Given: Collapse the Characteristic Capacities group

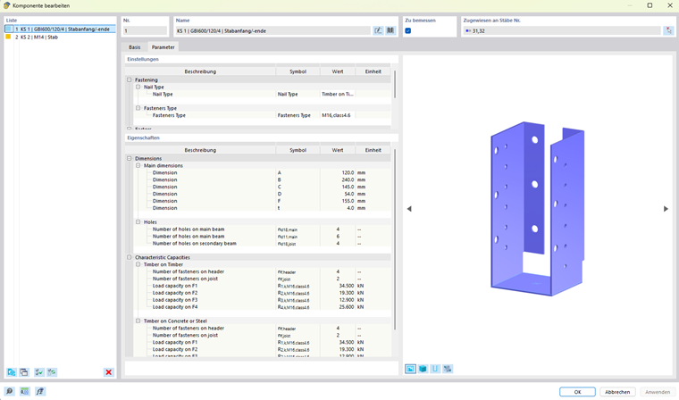Looking at the screenshot, I should click(x=129, y=257).
